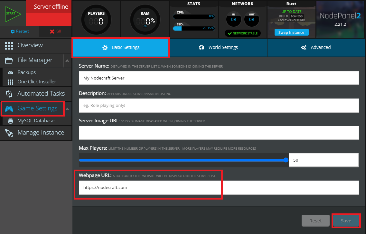Switch to the Advanced tab
Screen dimensions: 366x234
coord(316,47)
